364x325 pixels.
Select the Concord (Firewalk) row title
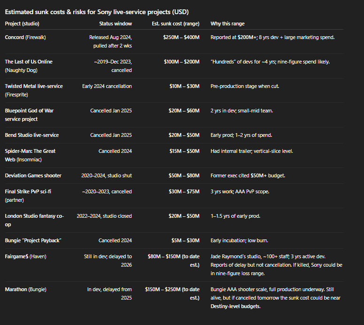coord(25,37)
